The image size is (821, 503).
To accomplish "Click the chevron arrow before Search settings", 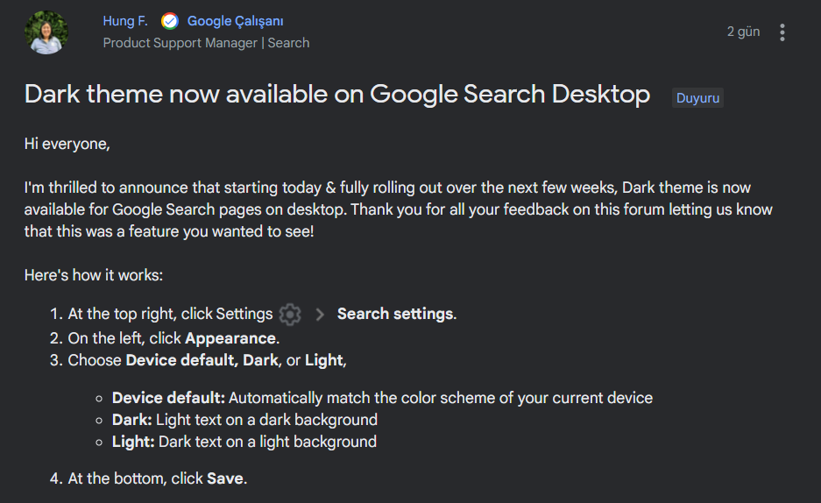I will pyautogui.click(x=320, y=314).
